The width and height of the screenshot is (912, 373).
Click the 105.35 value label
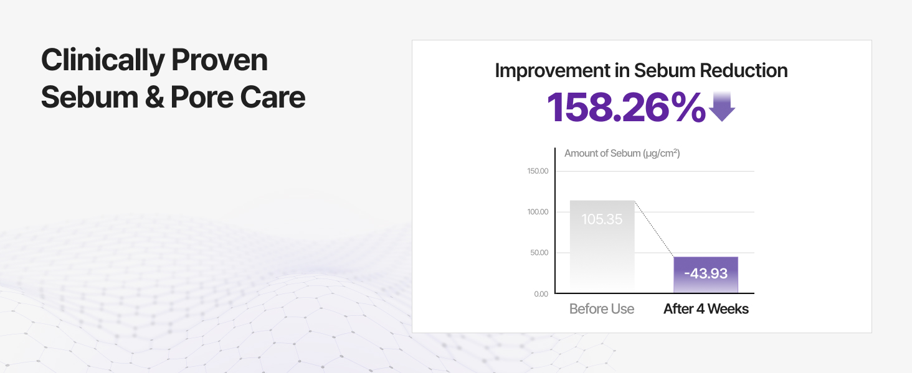click(x=602, y=219)
